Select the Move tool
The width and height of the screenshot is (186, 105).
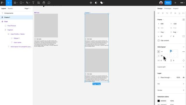pos(8,3)
